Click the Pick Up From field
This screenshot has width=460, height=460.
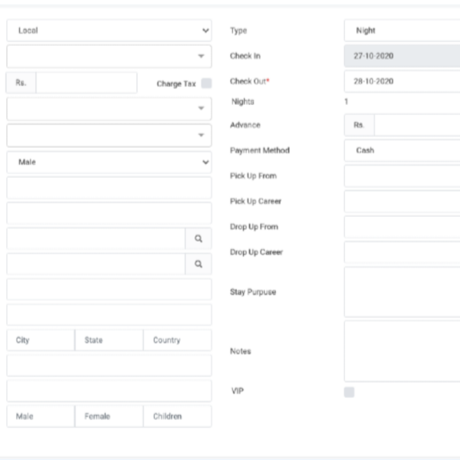point(402,176)
